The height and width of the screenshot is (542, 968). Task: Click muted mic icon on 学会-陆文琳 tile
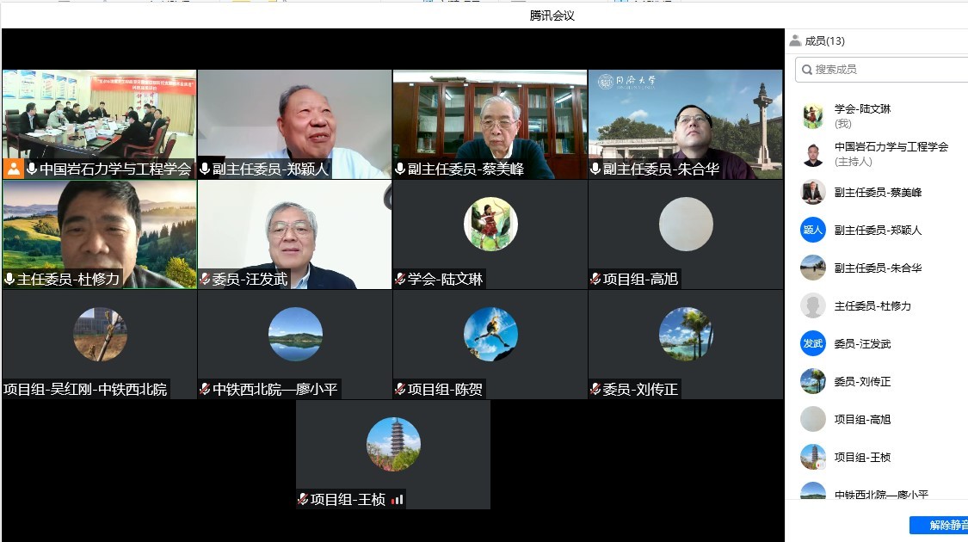click(400, 279)
